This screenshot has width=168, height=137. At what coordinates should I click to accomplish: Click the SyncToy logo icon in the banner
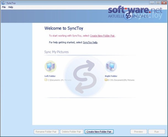pyautogui.click(x=128, y=16)
